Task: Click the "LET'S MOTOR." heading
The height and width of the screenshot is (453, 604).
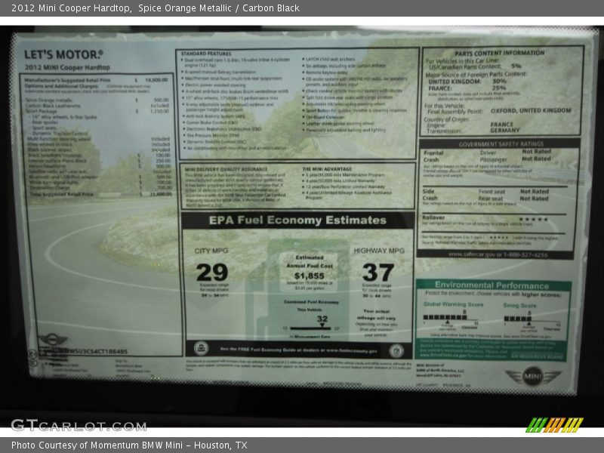Action: 63,54
